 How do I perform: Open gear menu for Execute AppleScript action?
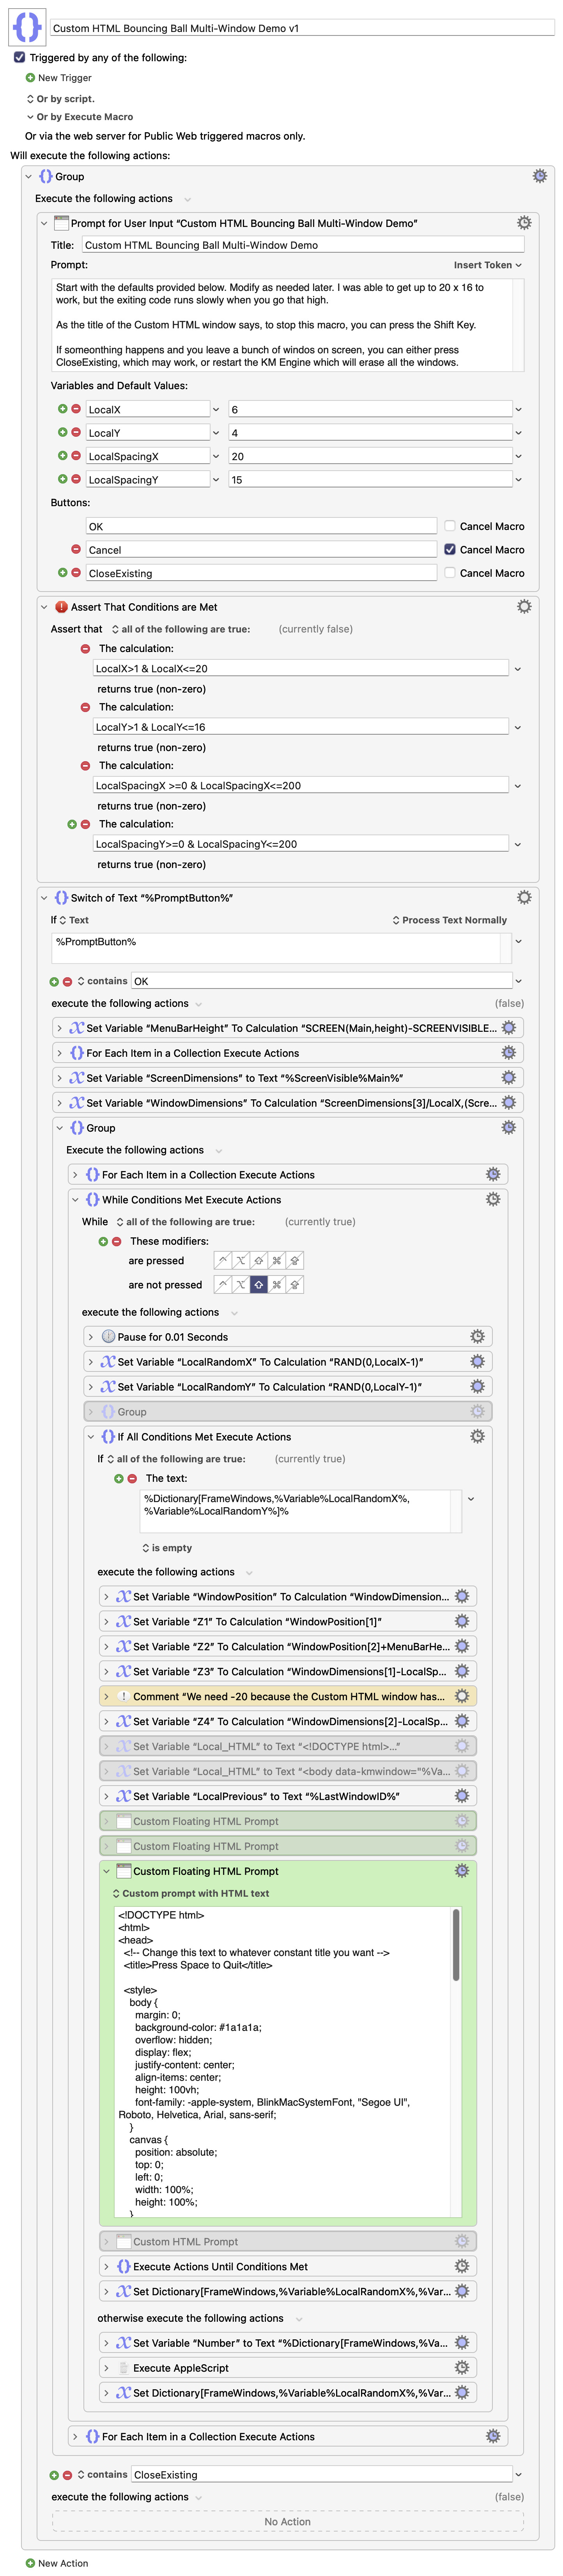click(462, 2368)
